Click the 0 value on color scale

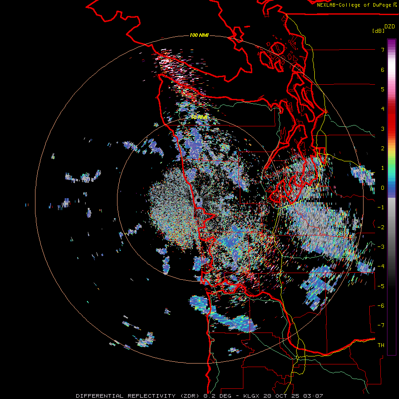pyautogui.click(x=383, y=188)
